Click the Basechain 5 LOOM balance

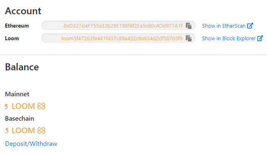pos(25,130)
